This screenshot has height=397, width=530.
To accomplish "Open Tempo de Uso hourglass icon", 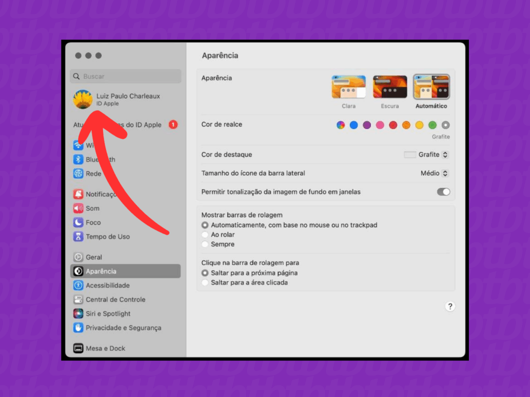I will 78,237.
